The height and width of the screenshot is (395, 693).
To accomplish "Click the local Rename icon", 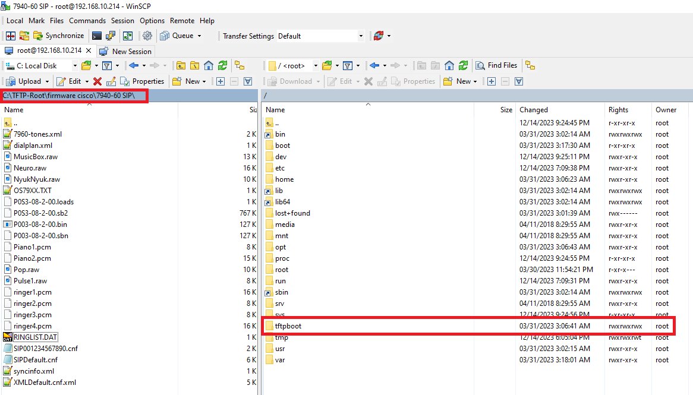I will pos(111,81).
